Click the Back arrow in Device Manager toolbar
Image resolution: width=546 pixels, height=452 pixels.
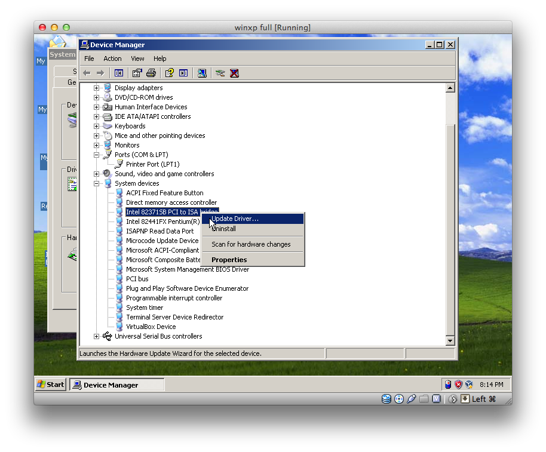click(x=87, y=73)
